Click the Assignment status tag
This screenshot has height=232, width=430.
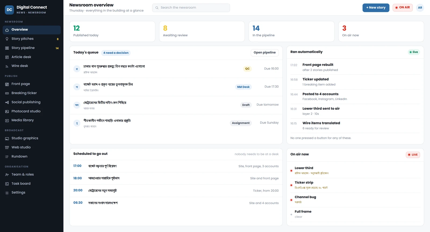pos(241,123)
